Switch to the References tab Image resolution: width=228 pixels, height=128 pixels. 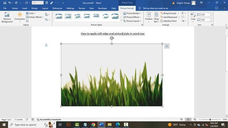(57, 8)
